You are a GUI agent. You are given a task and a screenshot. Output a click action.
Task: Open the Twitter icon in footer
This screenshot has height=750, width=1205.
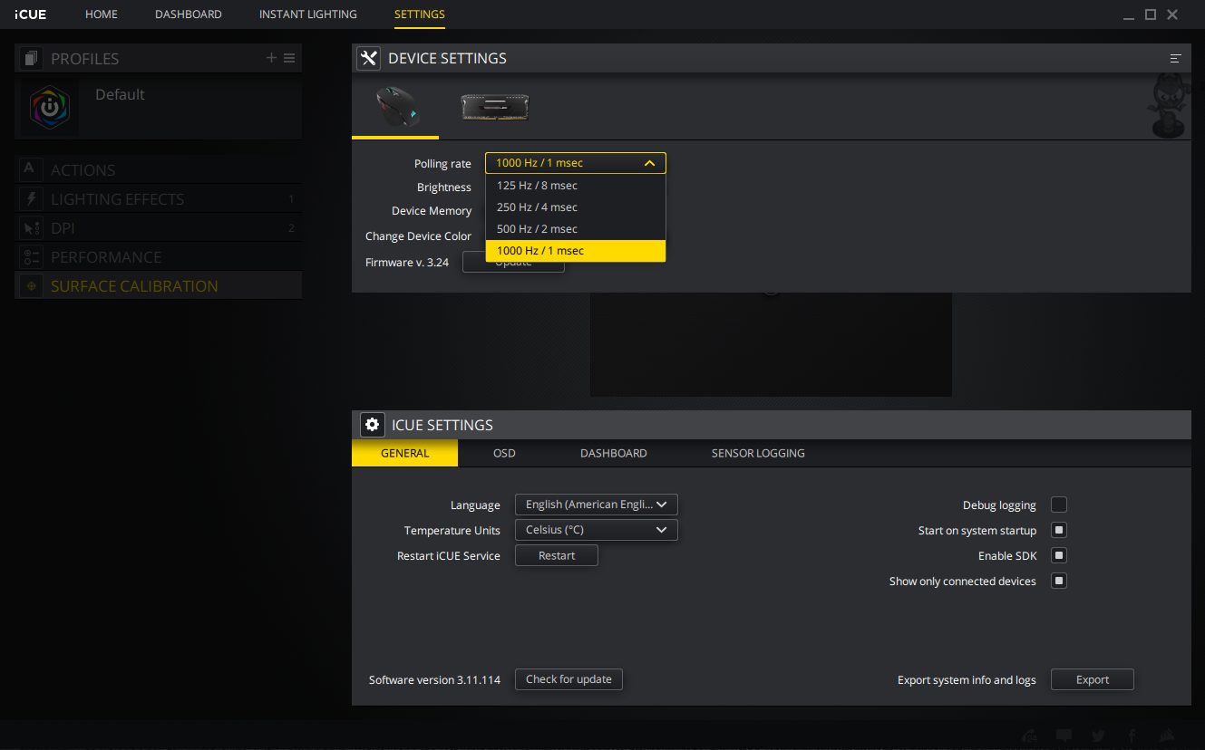pyautogui.click(x=1098, y=736)
